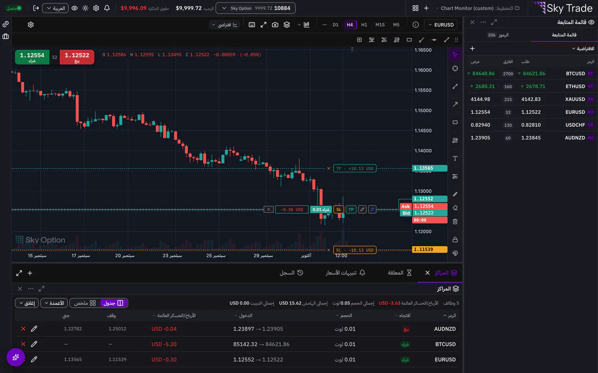Click the TP +10.13 USD label on the chart
This screenshot has width=598, height=373.
click(x=355, y=168)
